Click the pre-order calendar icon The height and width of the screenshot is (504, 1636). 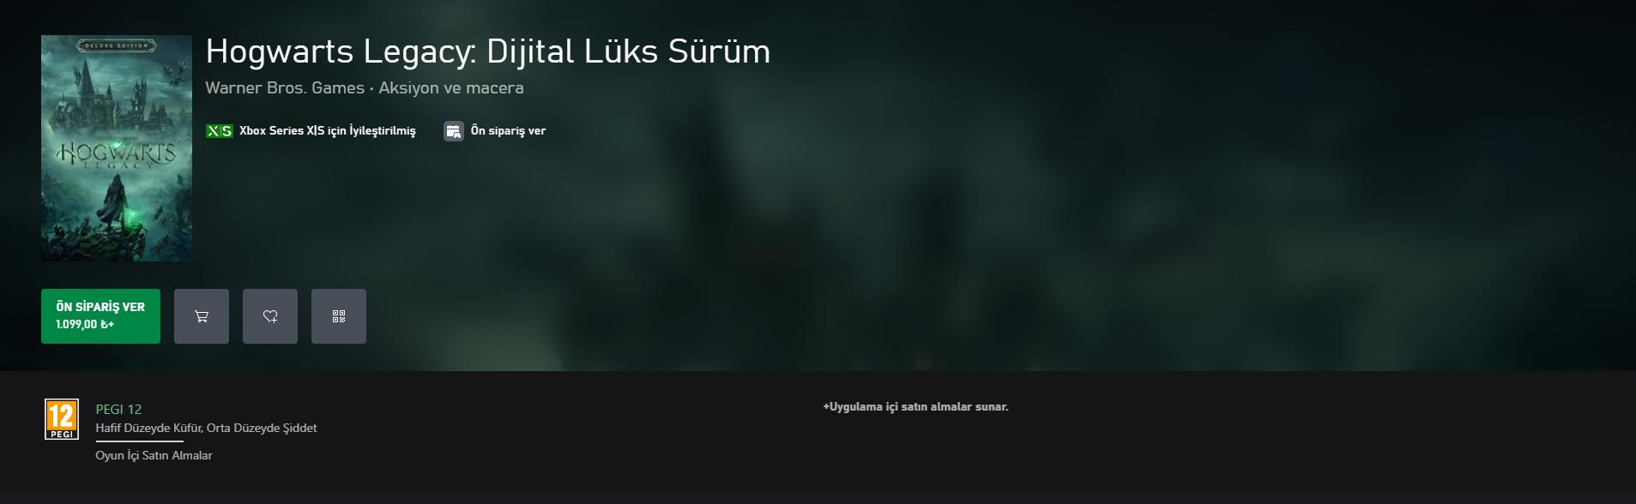coord(454,131)
